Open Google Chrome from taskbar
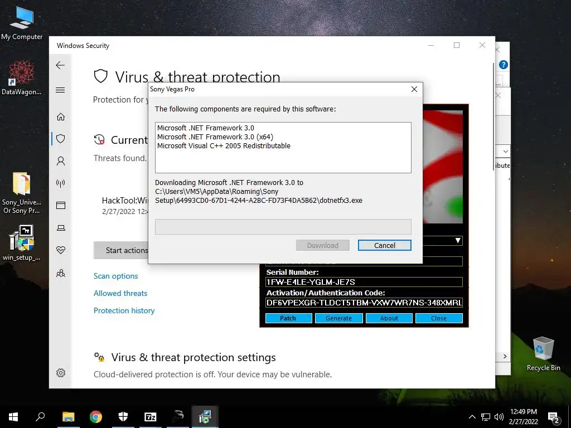The image size is (571, 428). 96,417
